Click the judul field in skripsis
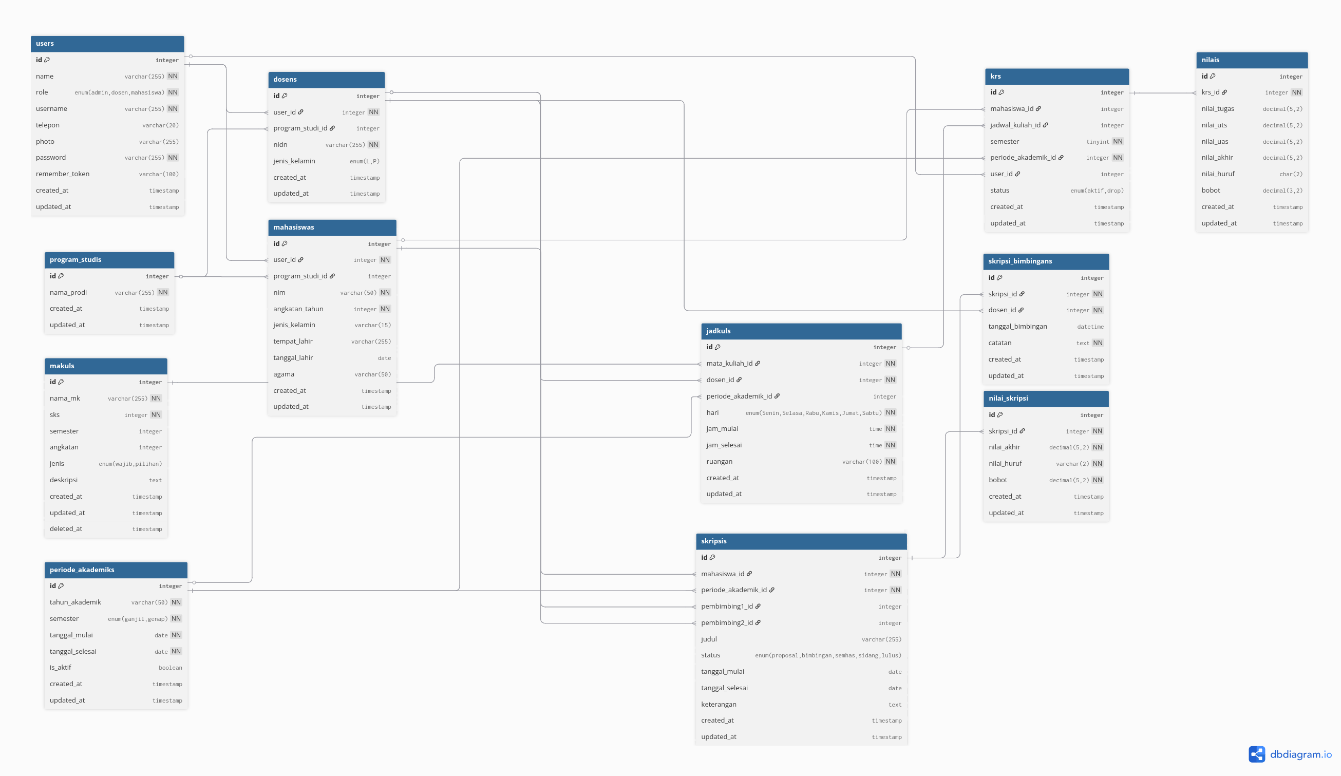 click(801, 639)
